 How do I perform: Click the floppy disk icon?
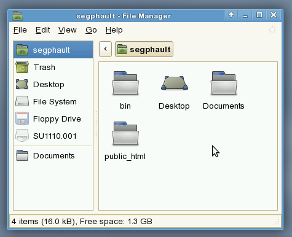pos(22,118)
